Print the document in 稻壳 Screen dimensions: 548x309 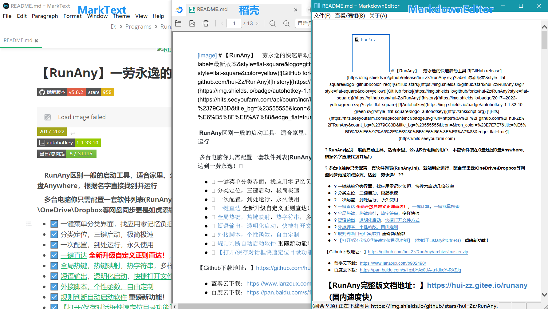(x=206, y=23)
